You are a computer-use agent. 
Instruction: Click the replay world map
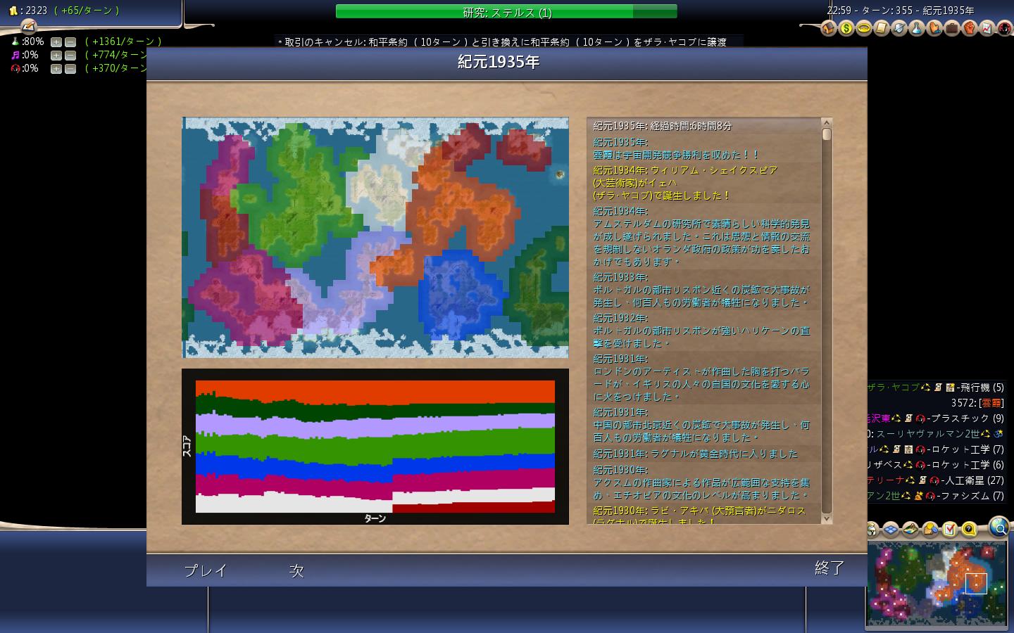click(375, 238)
